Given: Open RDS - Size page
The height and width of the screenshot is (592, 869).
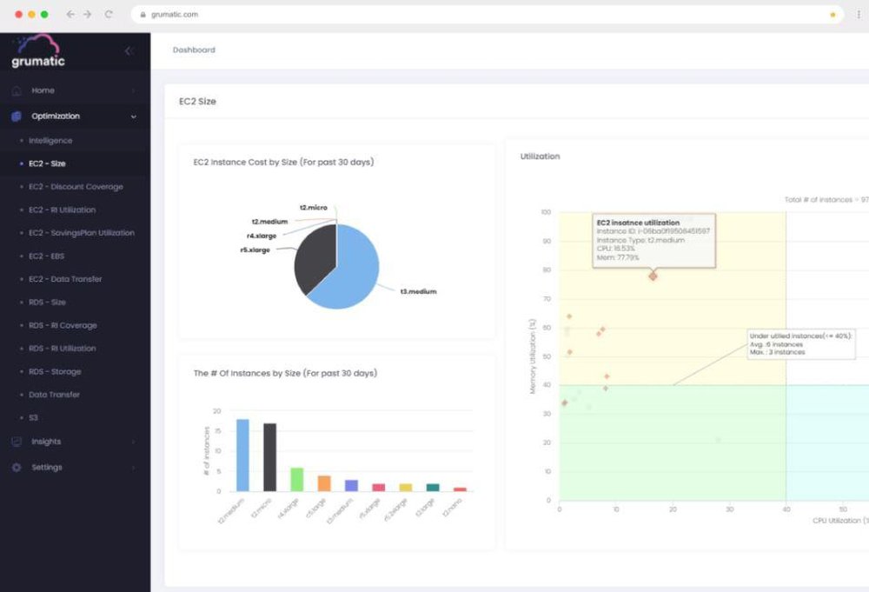Looking at the screenshot, I should click(47, 303).
